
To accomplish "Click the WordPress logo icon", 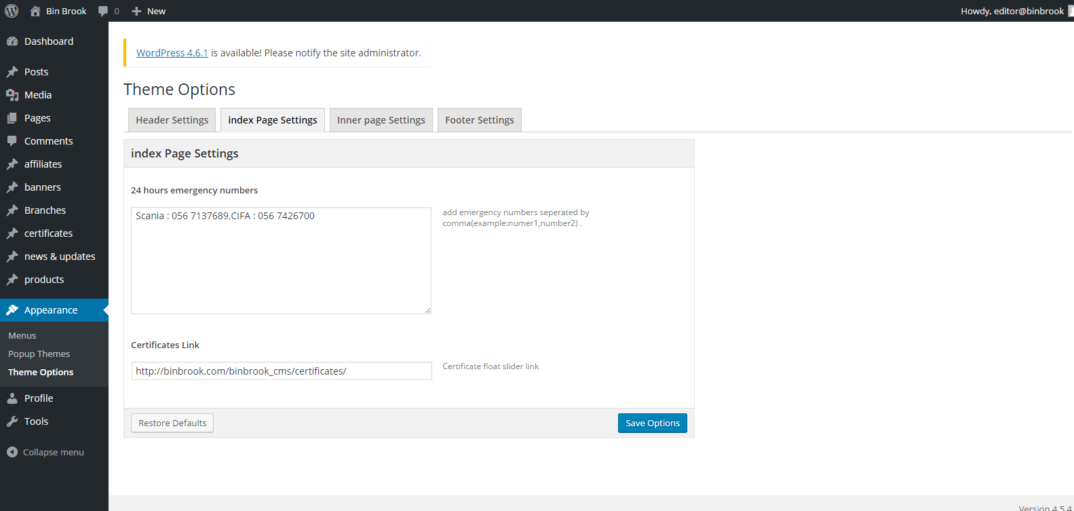I will click(12, 11).
